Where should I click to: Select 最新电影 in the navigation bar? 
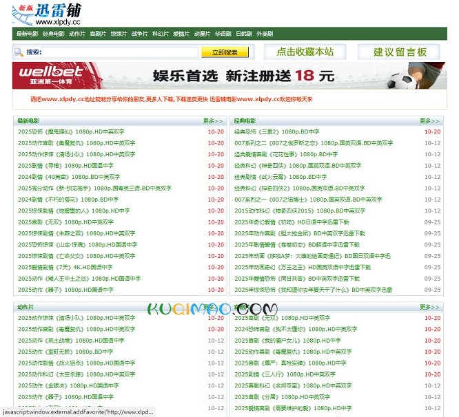click(x=27, y=34)
